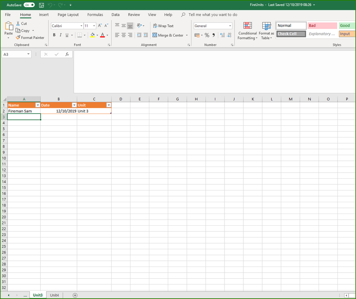Toggle underline formatting

[x=67, y=35]
